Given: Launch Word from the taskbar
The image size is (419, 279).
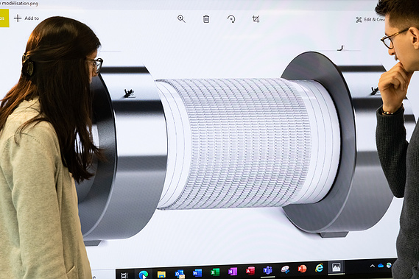Looking at the screenshot, I should (197, 273).
